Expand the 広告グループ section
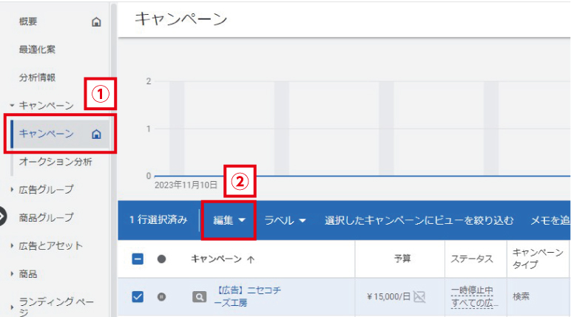This screenshot has height=317, width=571. tap(43, 189)
